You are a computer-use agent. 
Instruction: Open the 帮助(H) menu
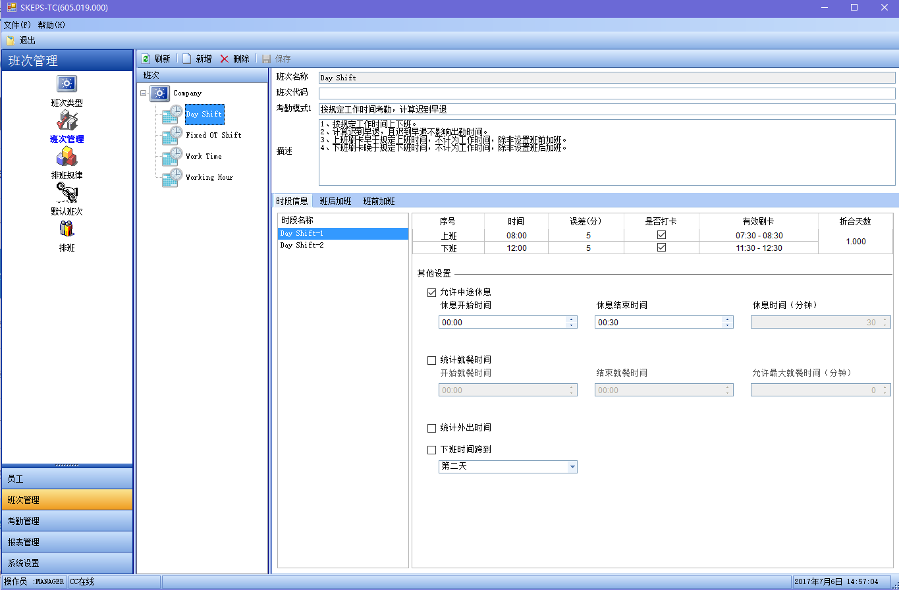pos(51,25)
